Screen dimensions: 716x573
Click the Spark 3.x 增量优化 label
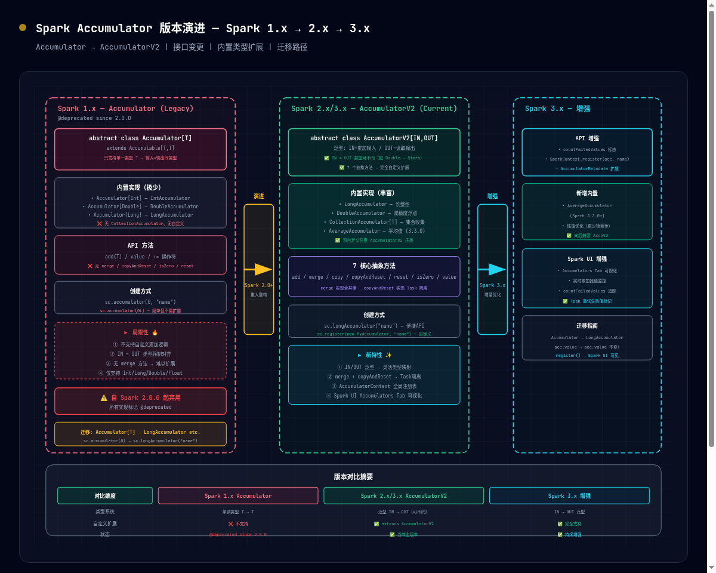click(492, 289)
